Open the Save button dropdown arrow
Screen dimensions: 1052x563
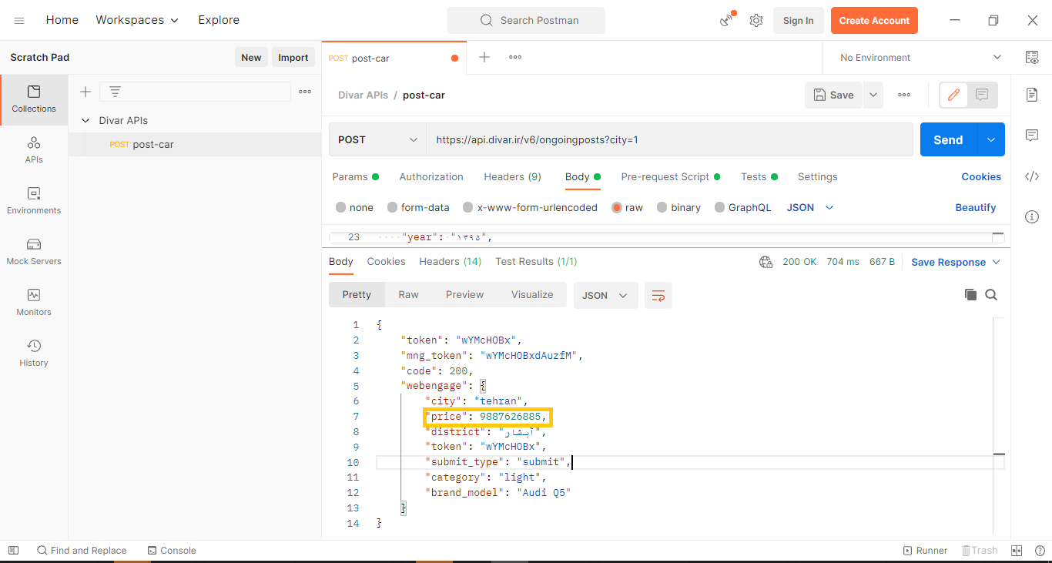(x=873, y=95)
